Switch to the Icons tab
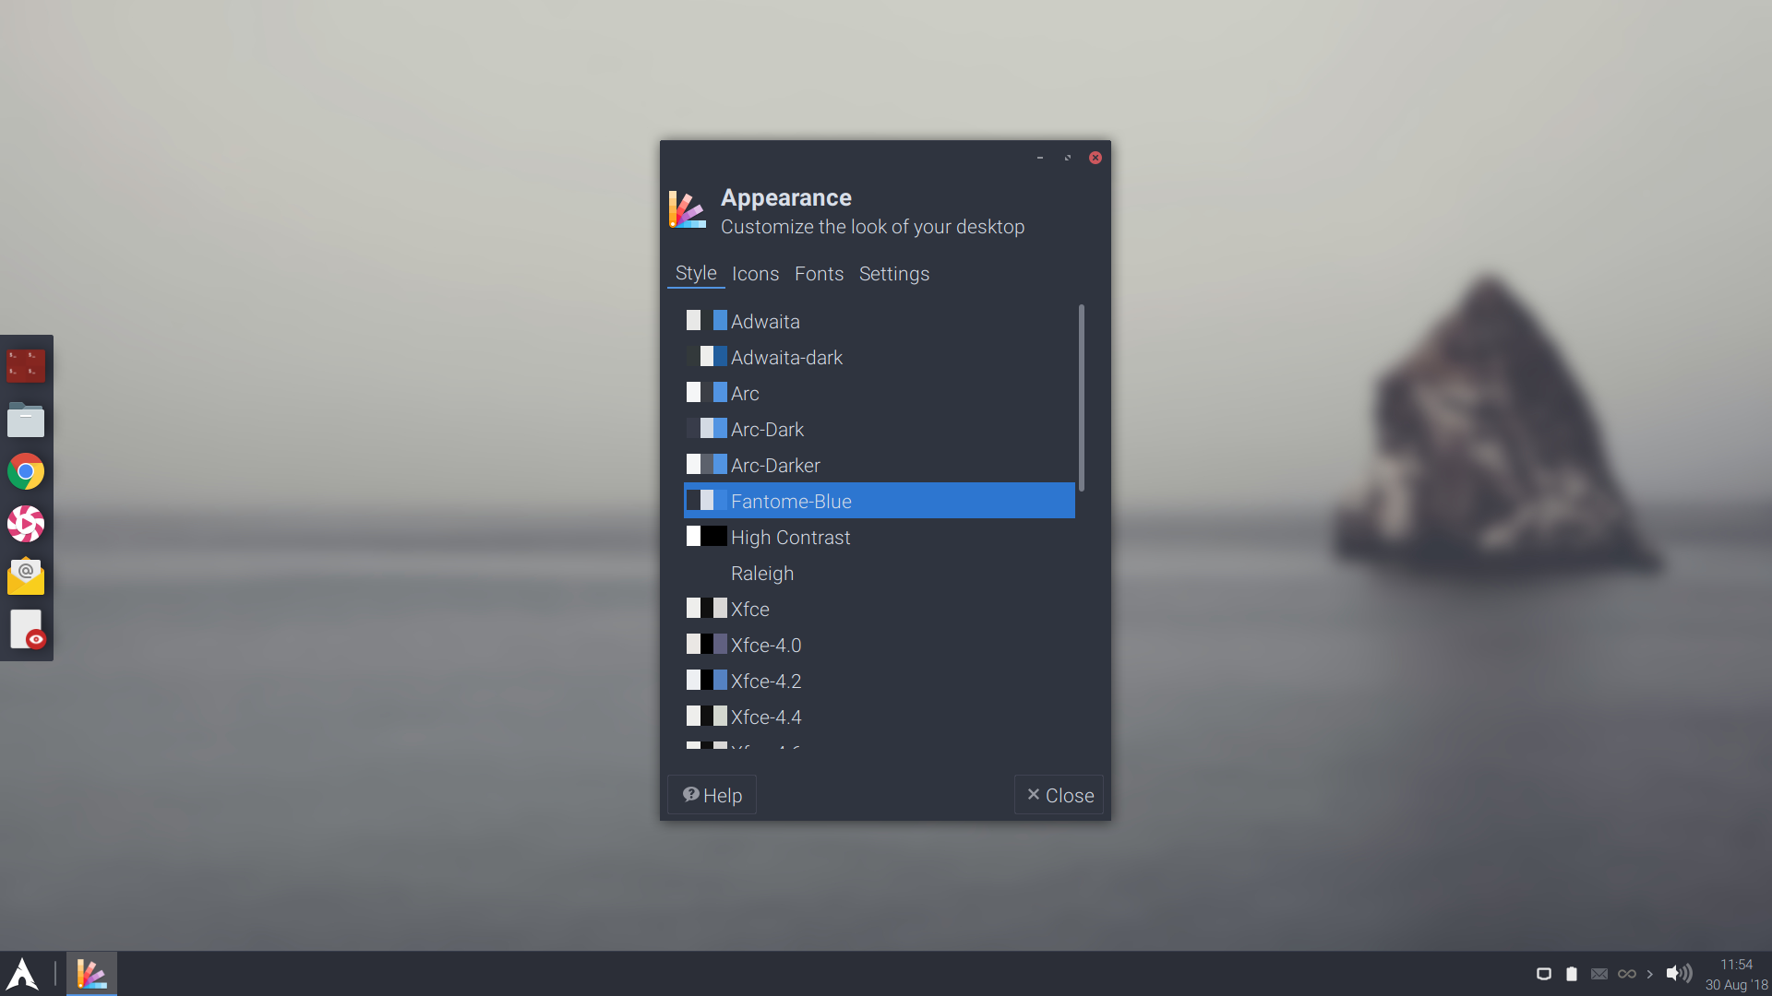 point(755,274)
